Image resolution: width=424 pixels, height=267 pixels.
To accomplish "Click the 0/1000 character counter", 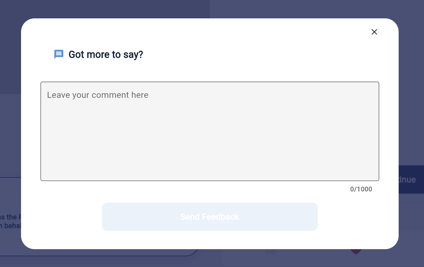I will point(361,189).
